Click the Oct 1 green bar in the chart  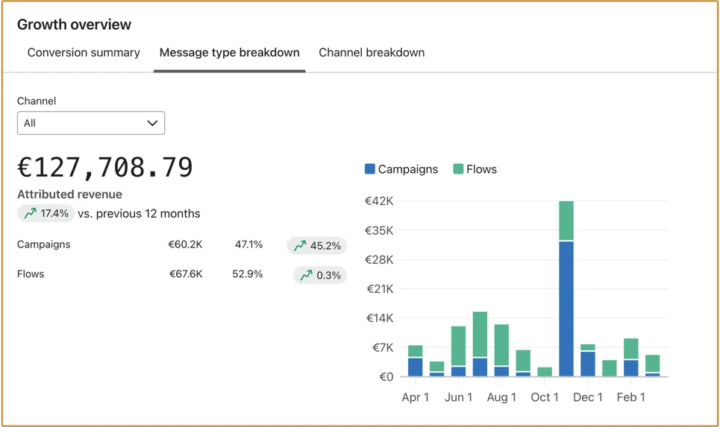(545, 372)
